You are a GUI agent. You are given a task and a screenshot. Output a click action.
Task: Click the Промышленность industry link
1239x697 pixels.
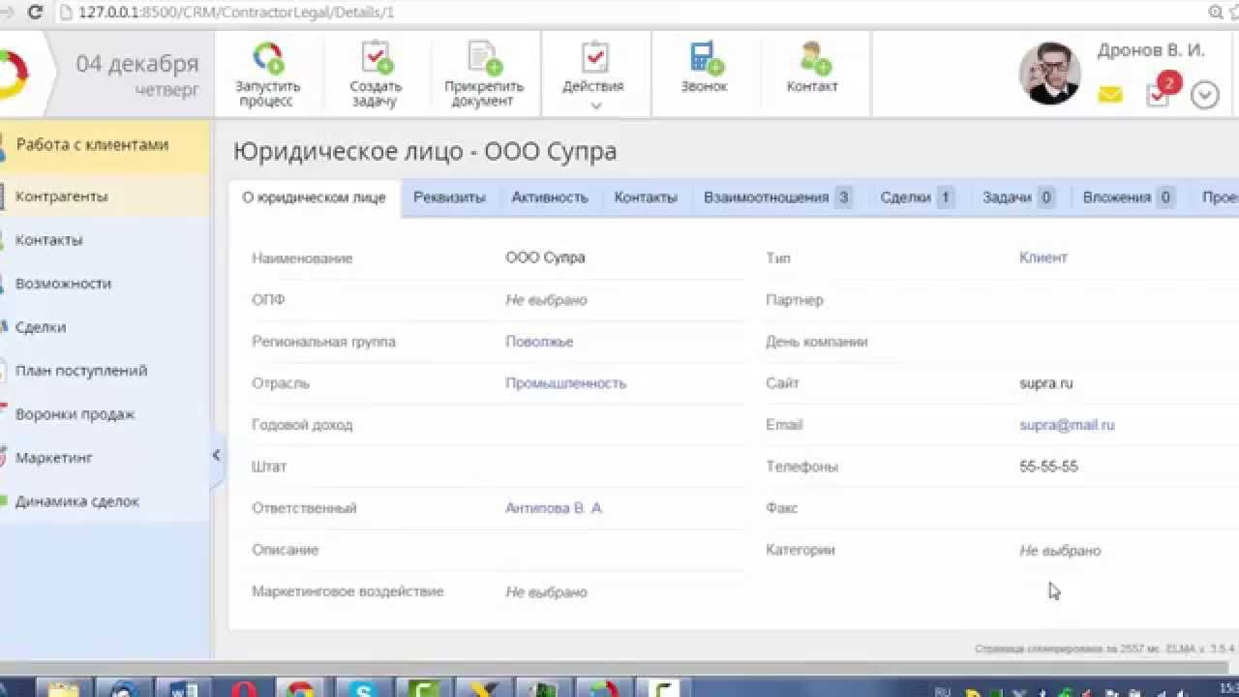click(x=566, y=383)
